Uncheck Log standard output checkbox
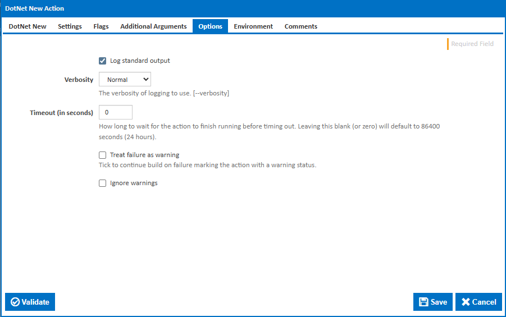The image size is (506, 317). pos(102,61)
